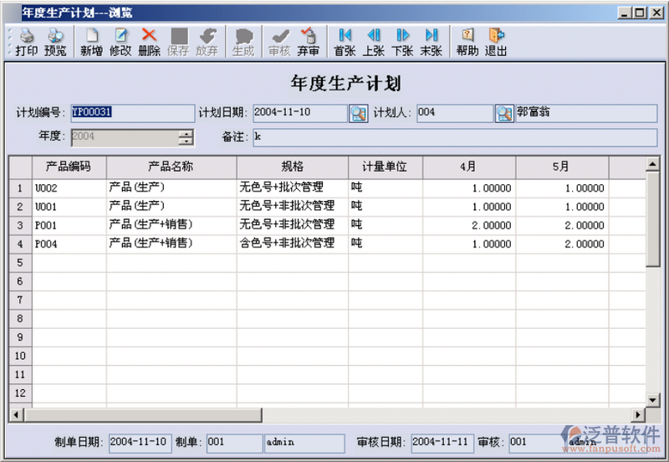Click the 年度 year spinner arrows
This screenshot has width=669, height=462.
(x=186, y=137)
